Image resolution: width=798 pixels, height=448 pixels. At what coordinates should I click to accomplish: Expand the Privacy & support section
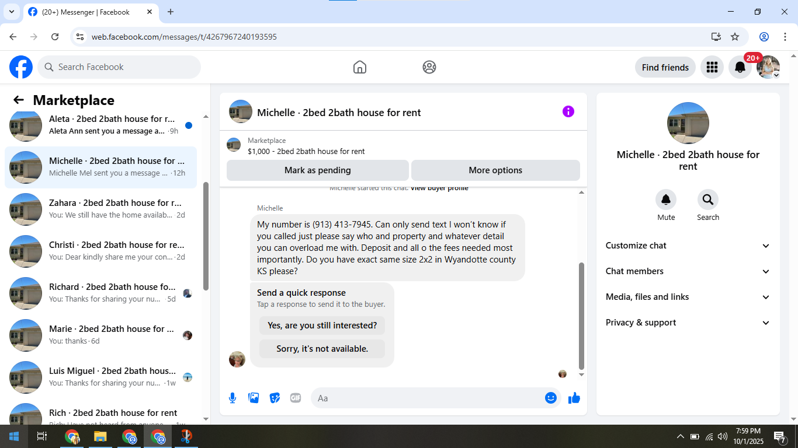(x=688, y=323)
